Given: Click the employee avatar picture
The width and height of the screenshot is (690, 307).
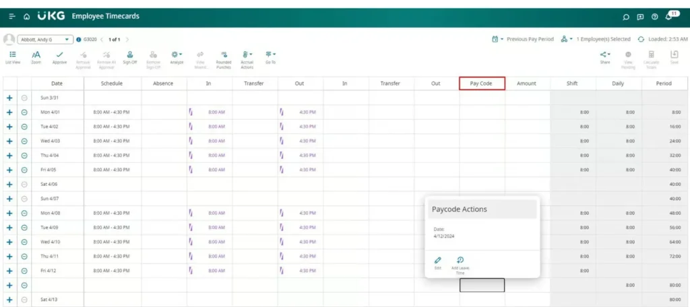Looking at the screenshot, I should [x=9, y=39].
